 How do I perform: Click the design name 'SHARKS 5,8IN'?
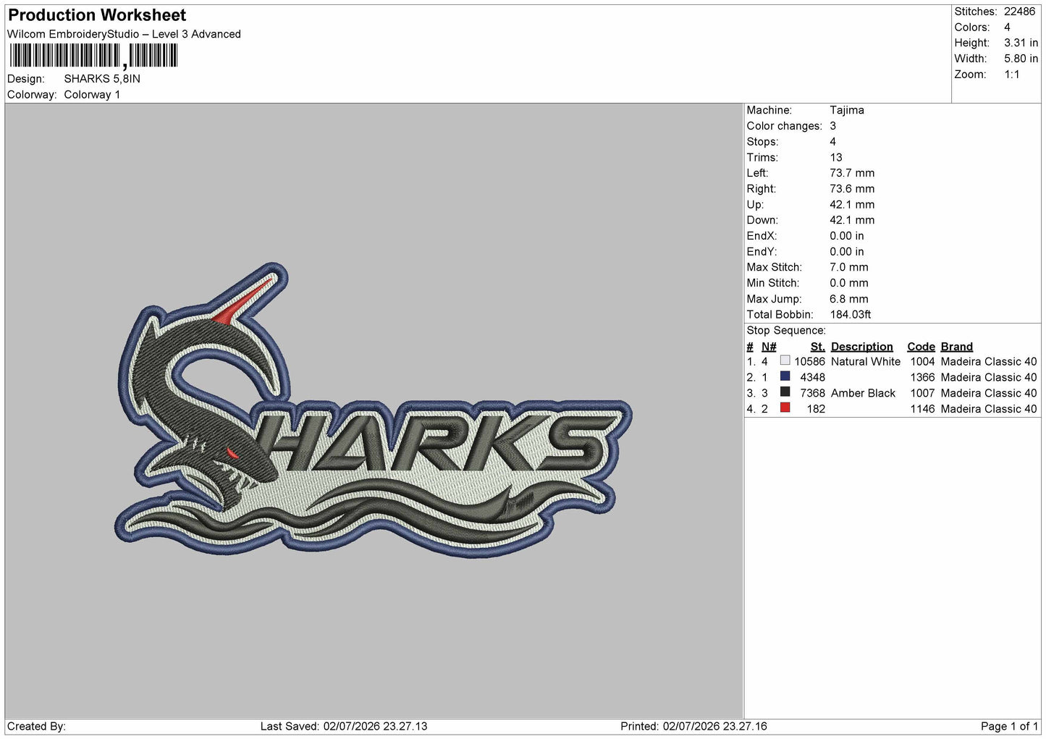(x=102, y=79)
